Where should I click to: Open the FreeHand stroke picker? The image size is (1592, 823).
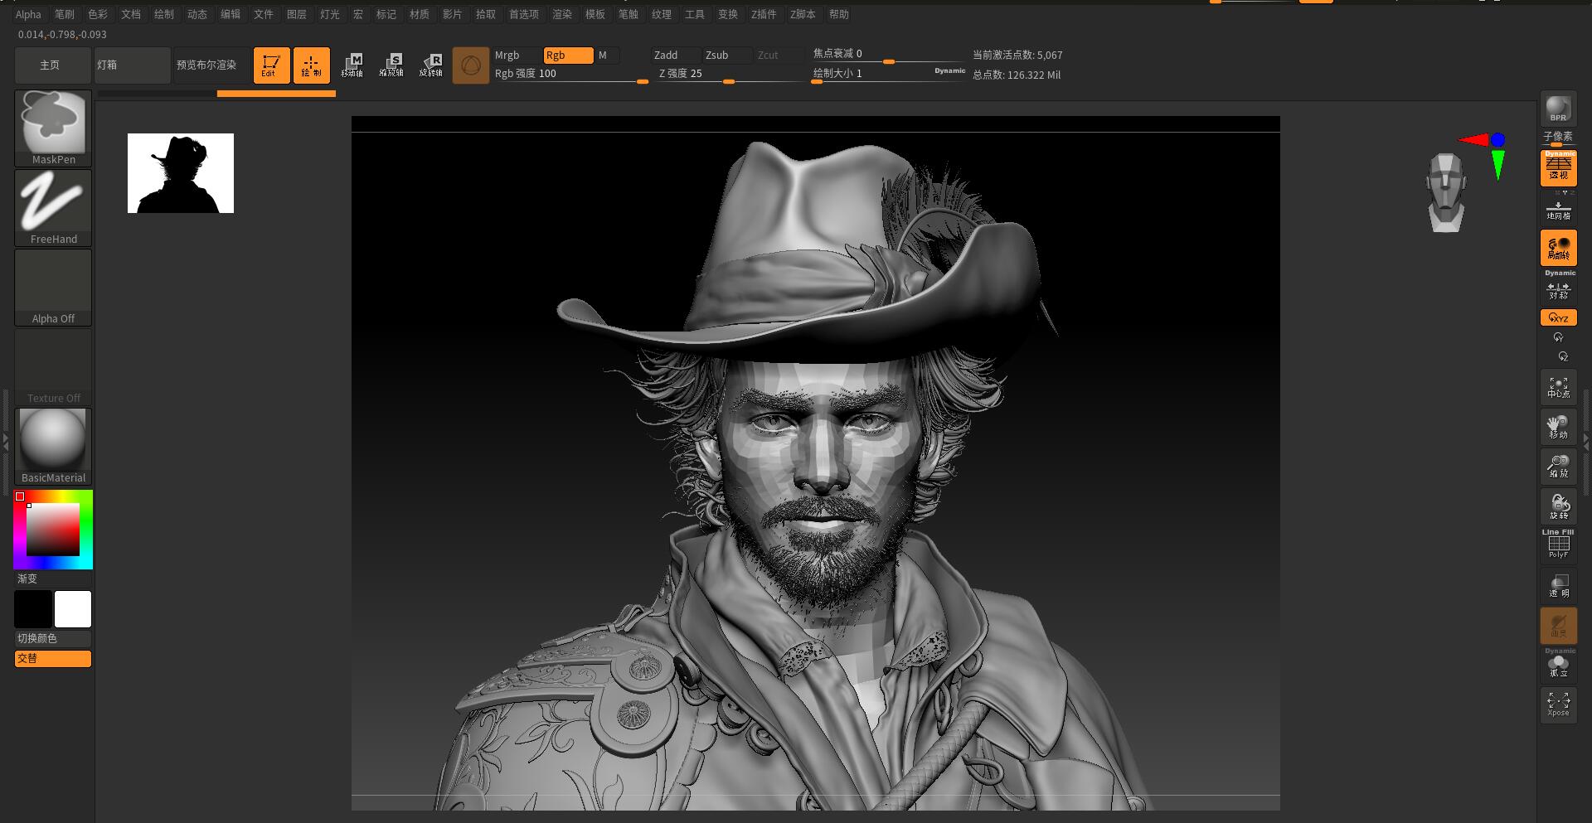click(x=53, y=208)
